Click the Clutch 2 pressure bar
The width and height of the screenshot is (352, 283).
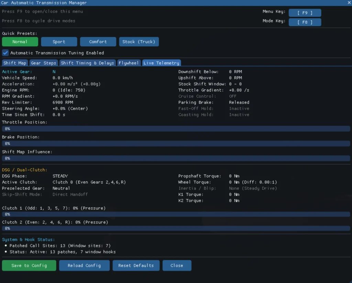(x=176, y=228)
